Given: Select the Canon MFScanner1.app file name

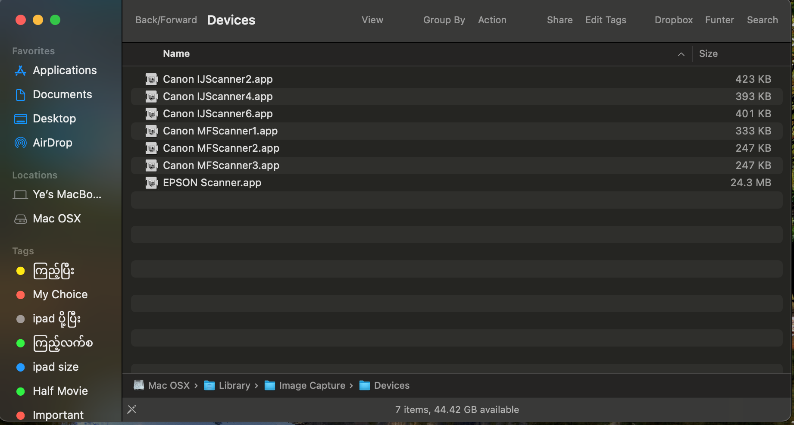Looking at the screenshot, I should tap(220, 131).
